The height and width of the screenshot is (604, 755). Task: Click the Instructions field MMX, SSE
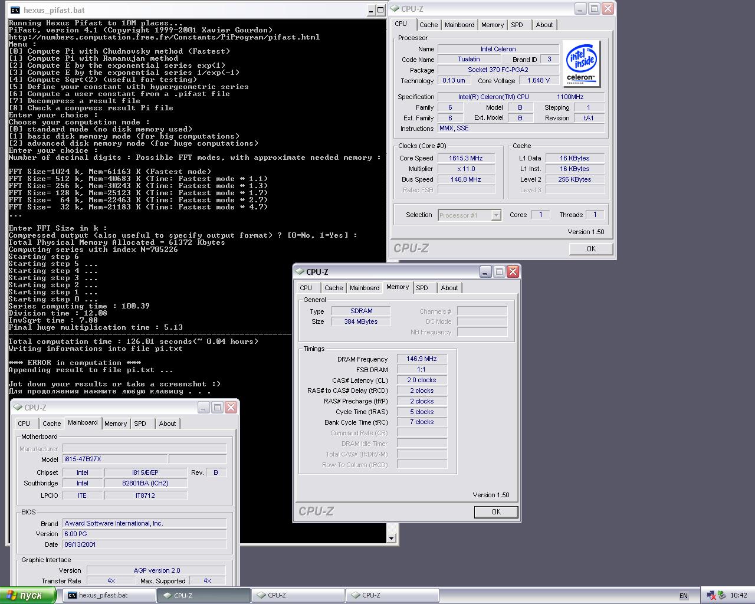click(521, 128)
